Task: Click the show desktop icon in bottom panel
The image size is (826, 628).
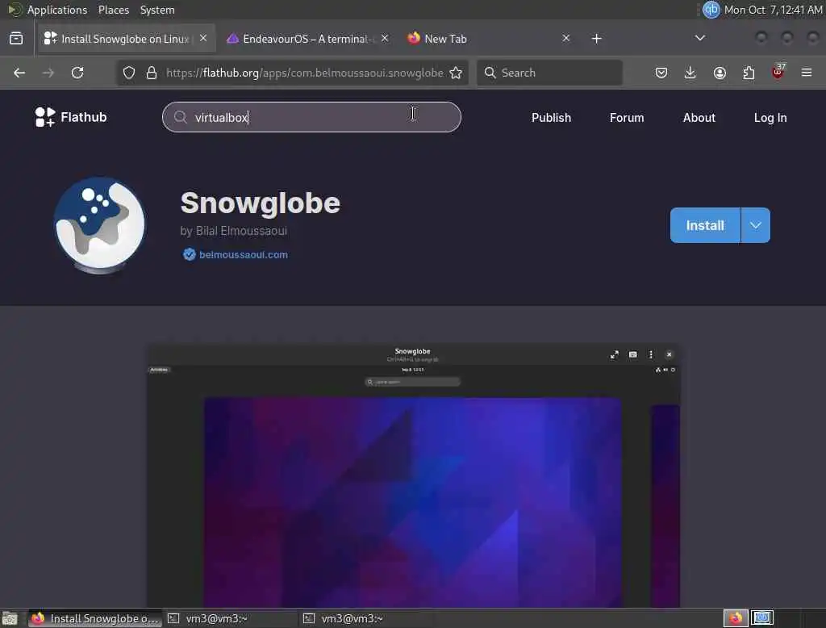Action: click(10, 618)
